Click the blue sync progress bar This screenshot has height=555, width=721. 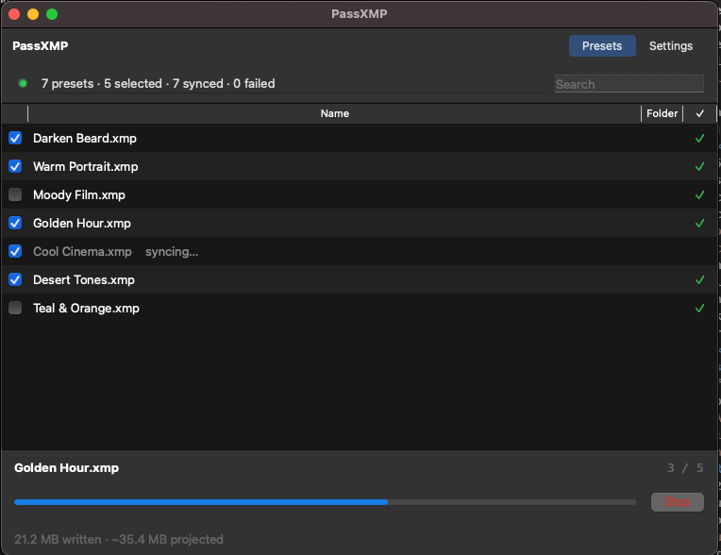pos(325,502)
